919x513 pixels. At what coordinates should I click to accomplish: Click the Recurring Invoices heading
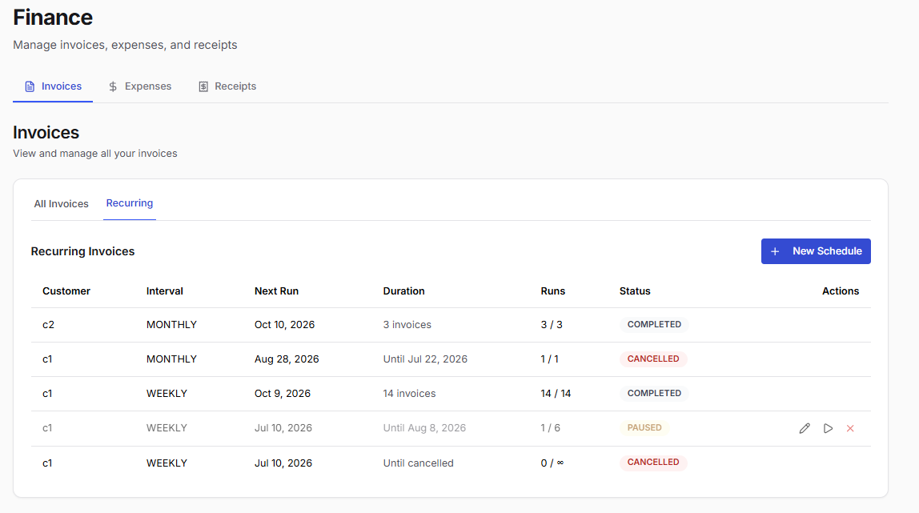[82, 251]
